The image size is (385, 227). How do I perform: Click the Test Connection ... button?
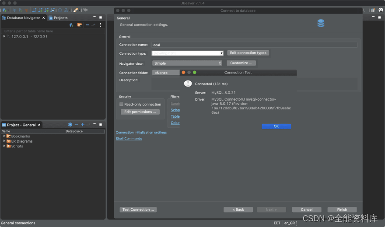[138, 210]
